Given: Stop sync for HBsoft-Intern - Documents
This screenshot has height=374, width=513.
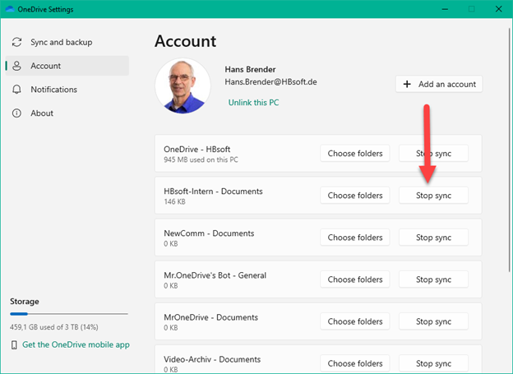Looking at the screenshot, I should 433,196.
